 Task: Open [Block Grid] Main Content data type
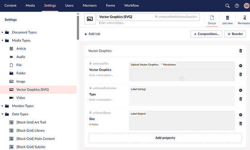(36, 139)
